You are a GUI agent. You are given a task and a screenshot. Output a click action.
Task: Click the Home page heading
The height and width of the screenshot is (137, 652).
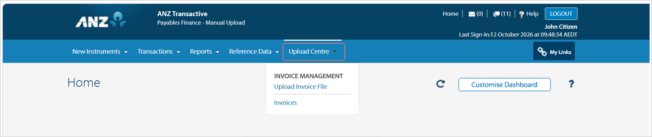coord(84,83)
